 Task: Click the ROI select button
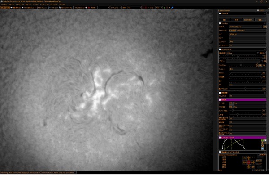pos(232,31)
